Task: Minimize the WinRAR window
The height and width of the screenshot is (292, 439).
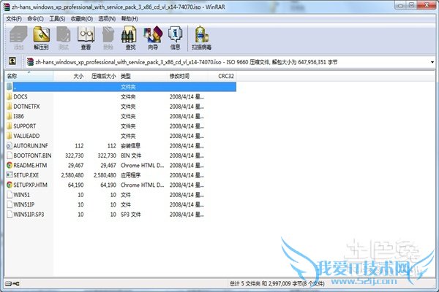Action: (401, 5)
